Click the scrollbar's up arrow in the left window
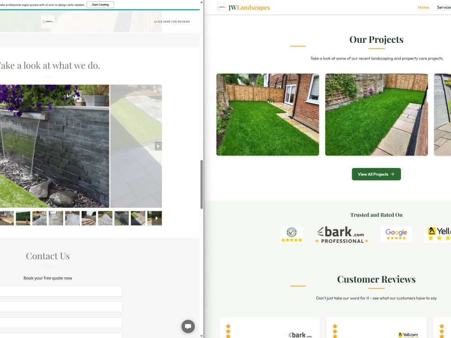 [202, 2]
